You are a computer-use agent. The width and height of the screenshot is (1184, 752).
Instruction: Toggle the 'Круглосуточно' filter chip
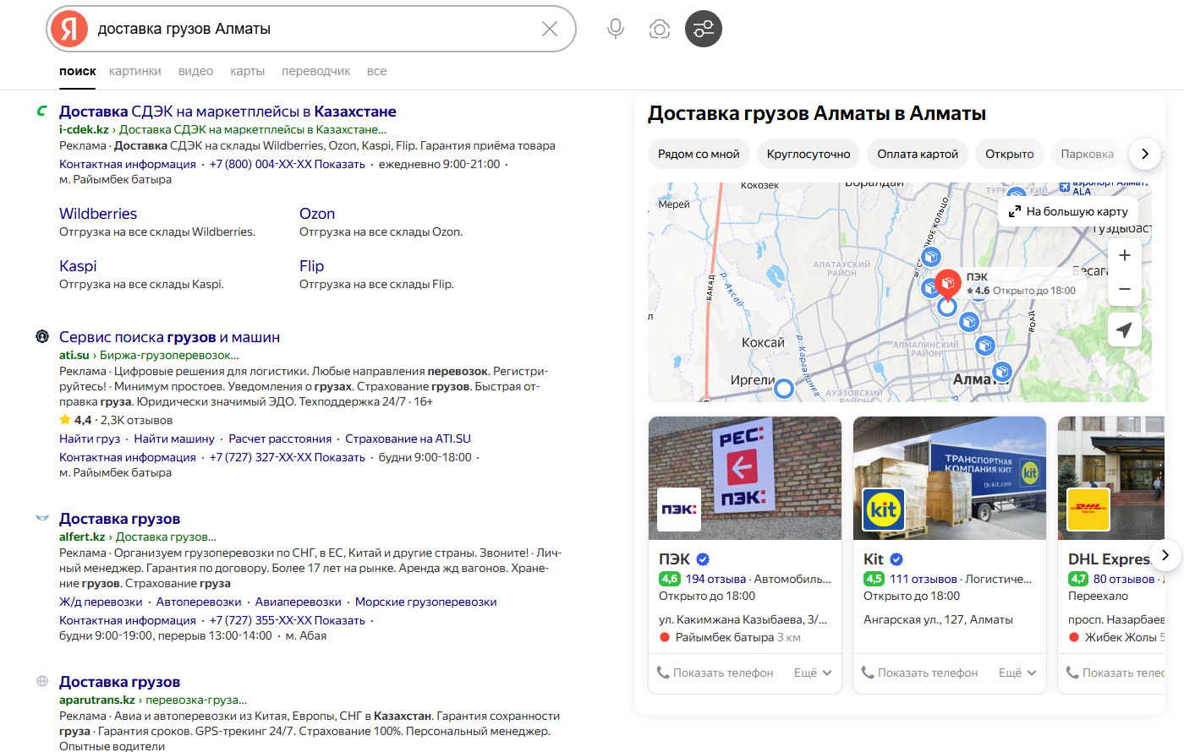tap(809, 154)
